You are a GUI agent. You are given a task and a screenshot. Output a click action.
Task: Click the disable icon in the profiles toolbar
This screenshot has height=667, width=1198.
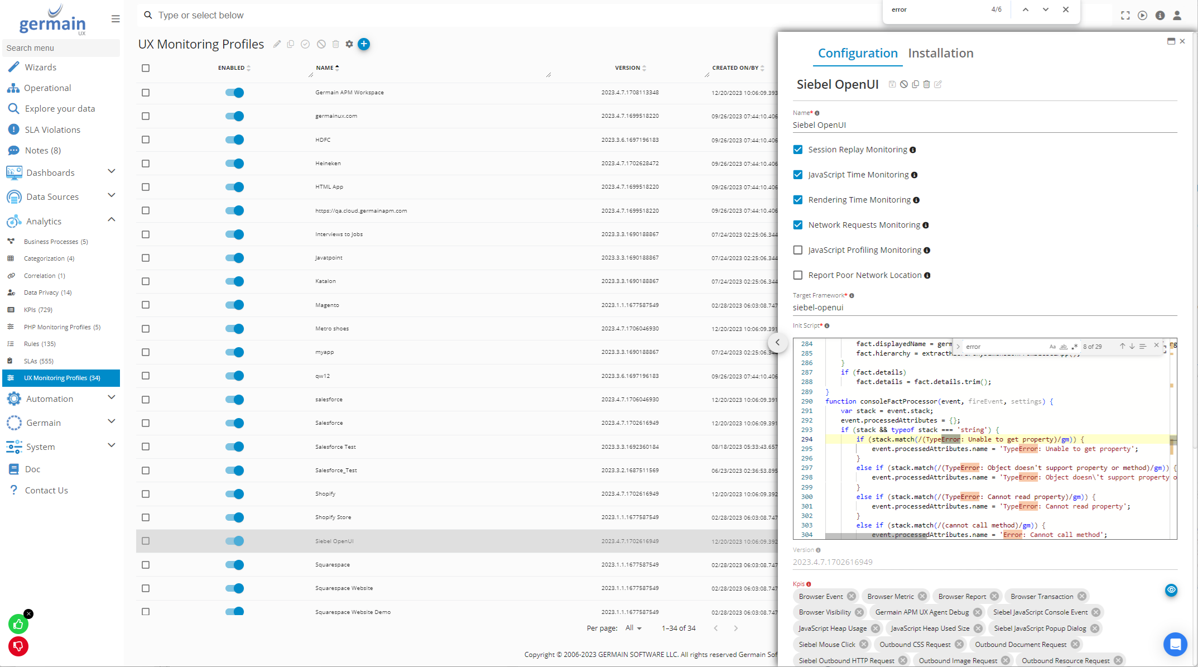point(321,44)
